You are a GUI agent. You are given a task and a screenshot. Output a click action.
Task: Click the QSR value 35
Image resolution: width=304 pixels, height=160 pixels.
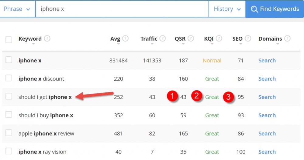[183, 152]
